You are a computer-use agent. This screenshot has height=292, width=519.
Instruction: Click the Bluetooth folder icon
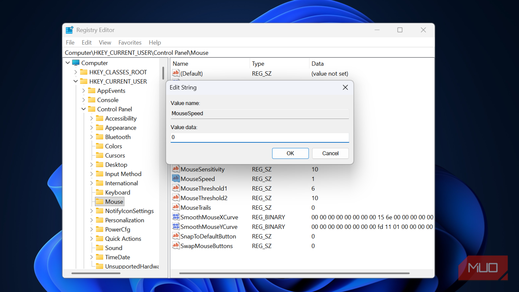coord(100,137)
